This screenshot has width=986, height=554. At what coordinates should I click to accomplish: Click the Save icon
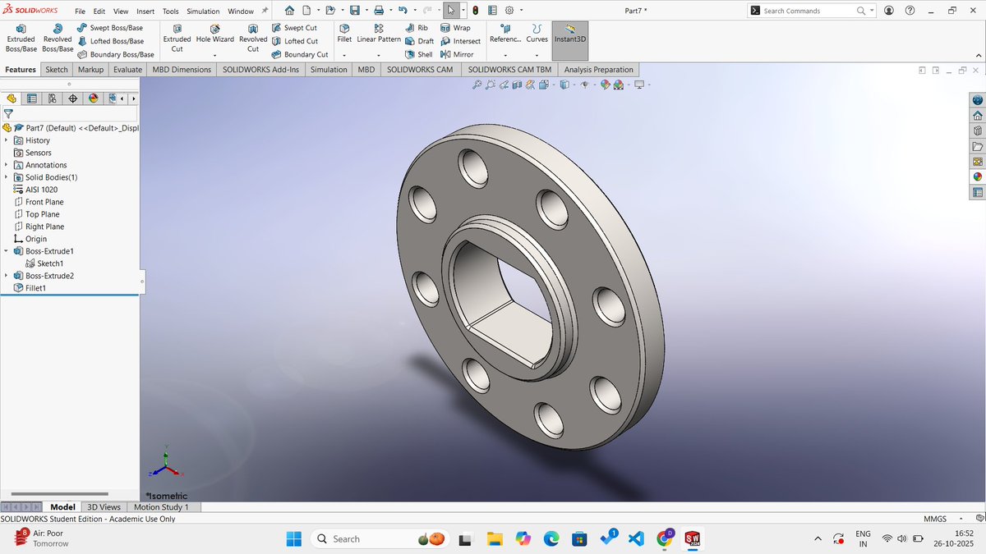[x=354, y=11]
